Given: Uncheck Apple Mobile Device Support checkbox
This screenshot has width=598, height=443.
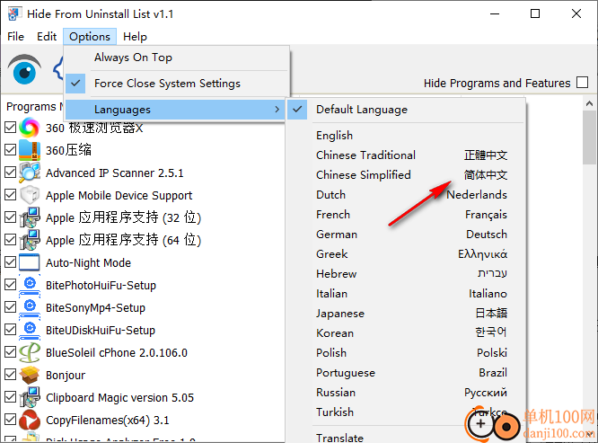Looking at the screenshot, I should coord(10,195).
